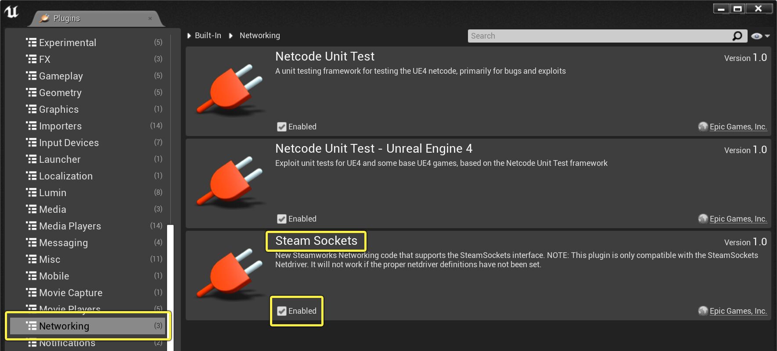Click the Netcode Unit Test plug icon
This screenshot has width=777, height=351.
pos(228,90)
